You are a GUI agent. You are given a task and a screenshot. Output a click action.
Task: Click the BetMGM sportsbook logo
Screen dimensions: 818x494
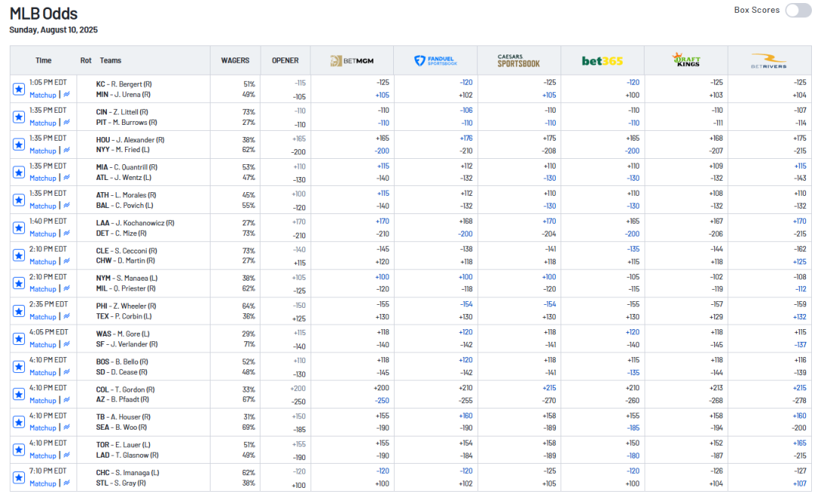(351, 61)
